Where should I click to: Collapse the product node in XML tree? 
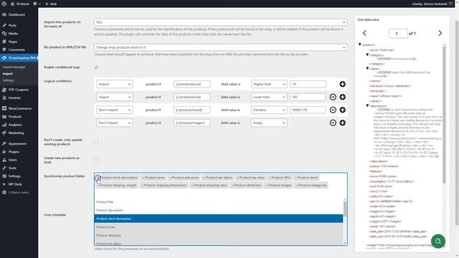click(x=360, y=44)
